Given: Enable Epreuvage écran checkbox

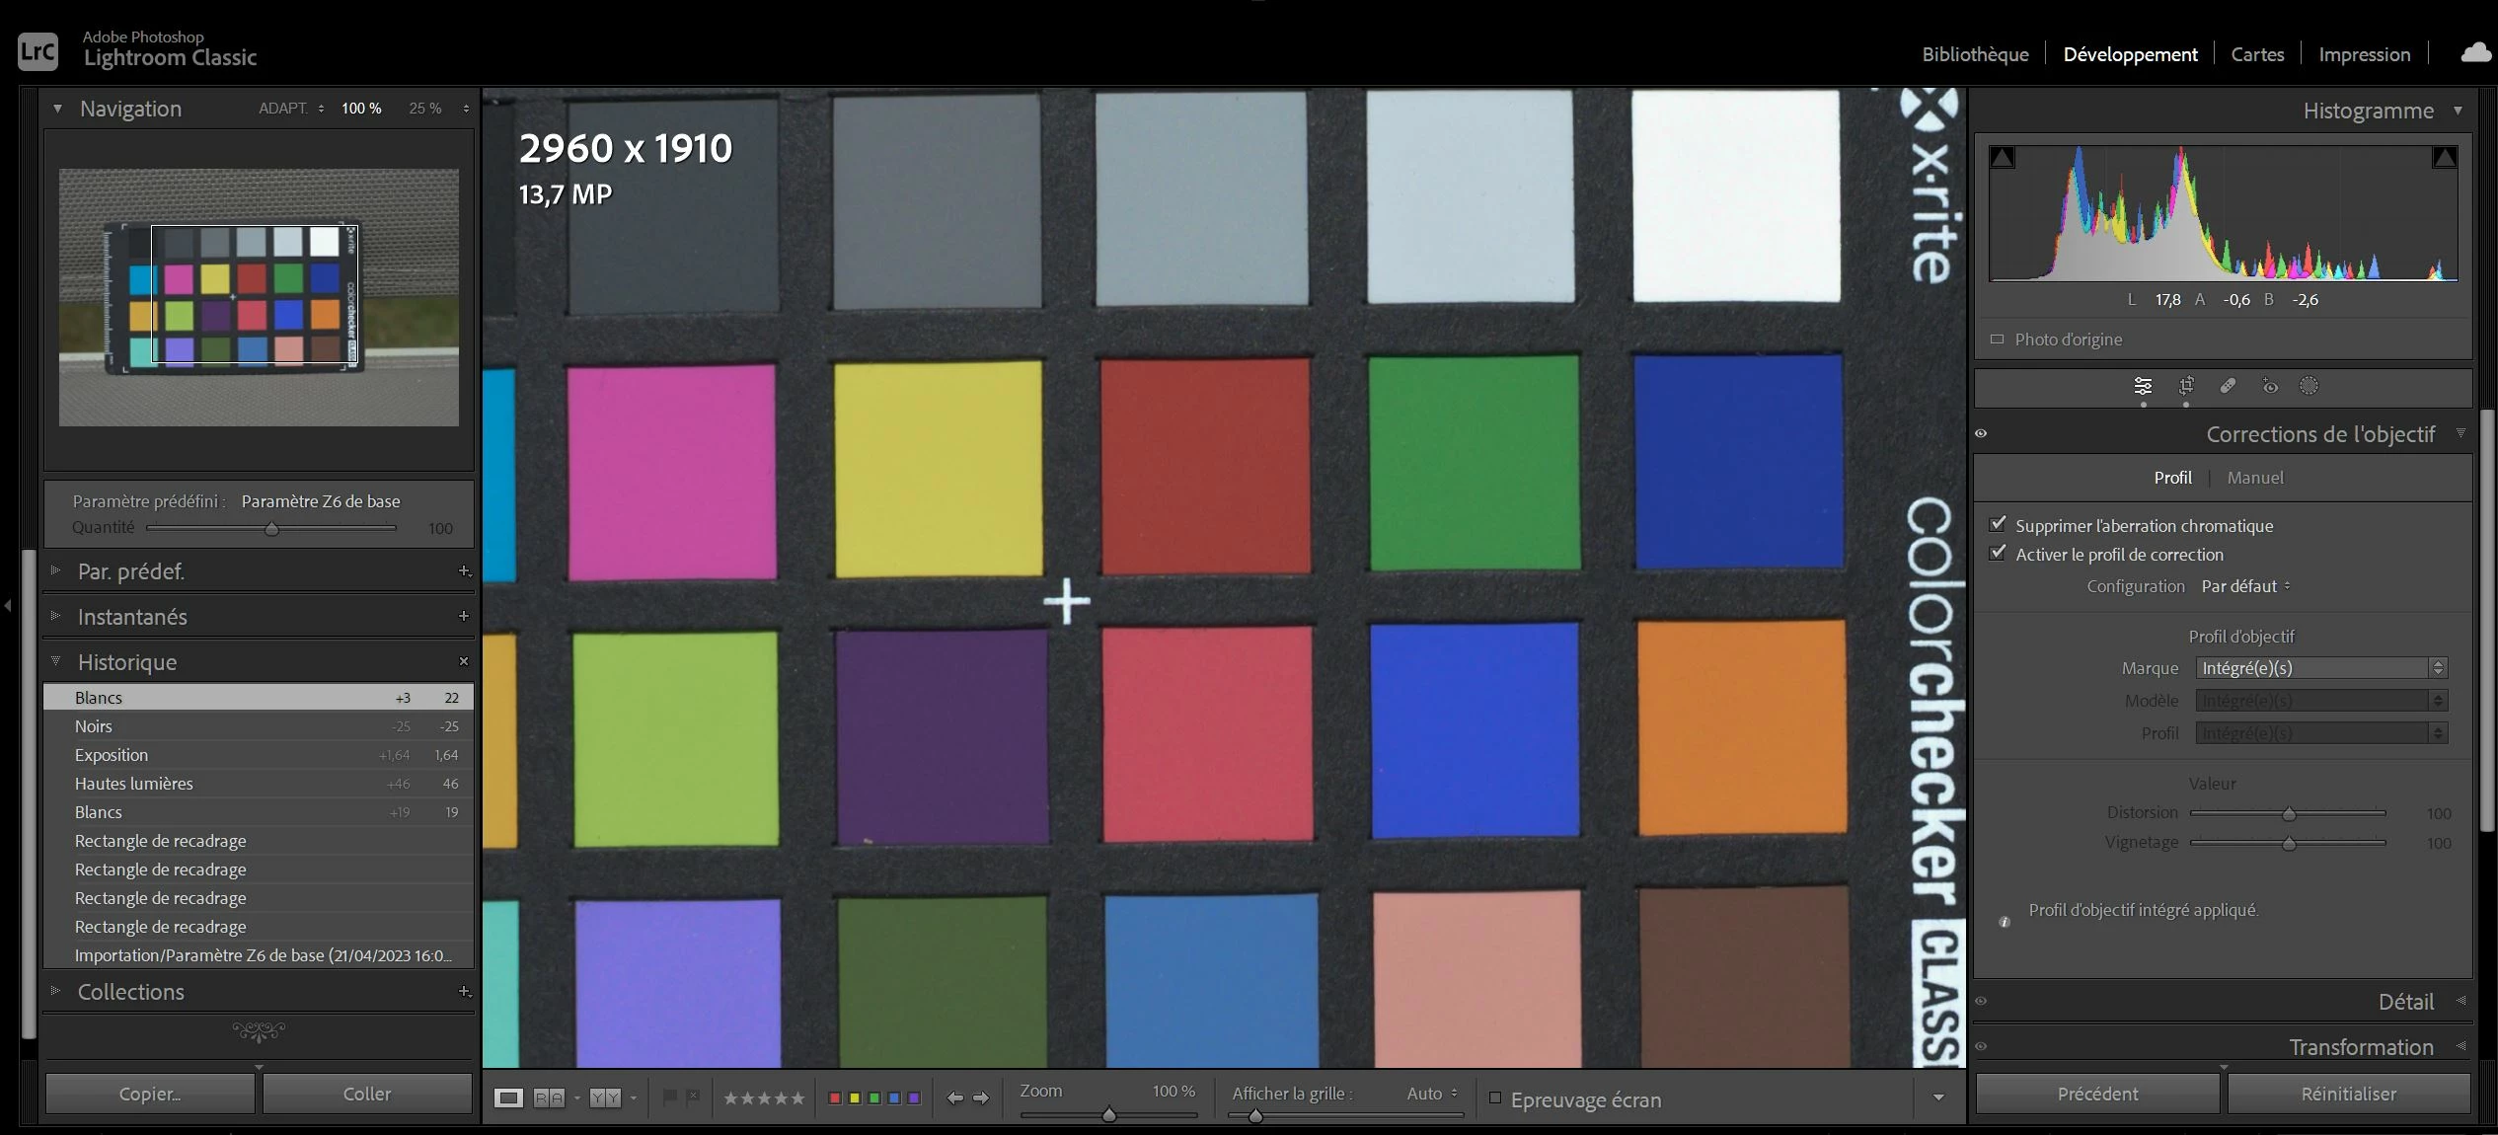Looking at the screenshot, I should 1495,1097.
